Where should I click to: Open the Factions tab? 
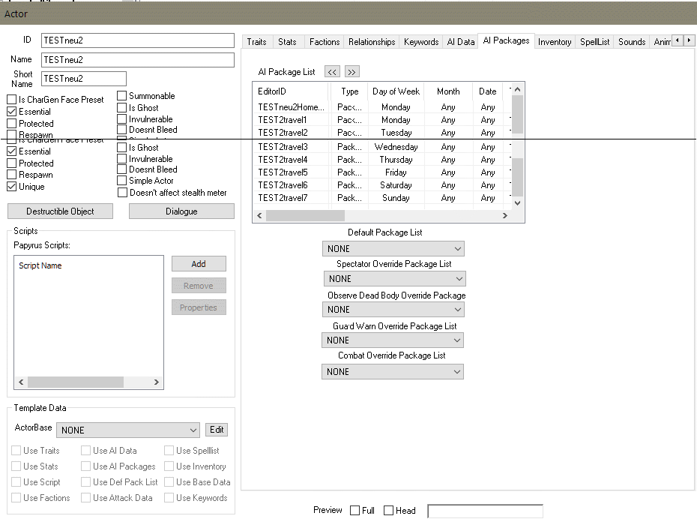[325, 42]
